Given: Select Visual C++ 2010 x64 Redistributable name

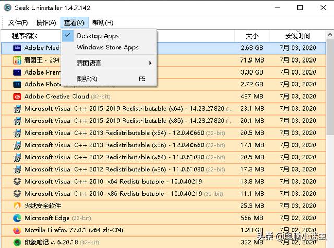Looking at the screenshot, I should [x=113, y=182].
